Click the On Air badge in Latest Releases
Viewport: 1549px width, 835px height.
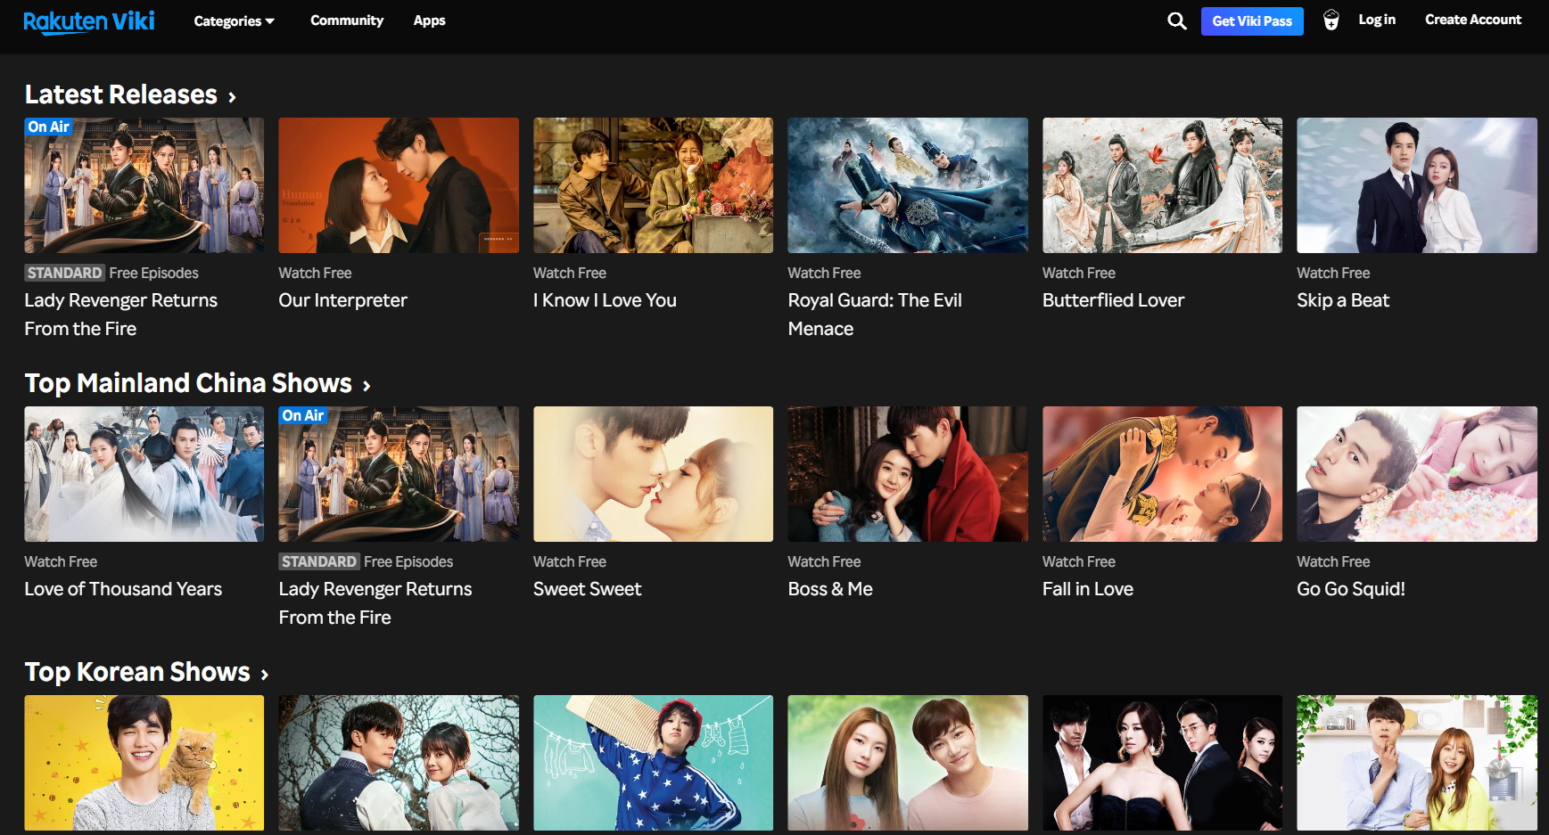point(48,127)
